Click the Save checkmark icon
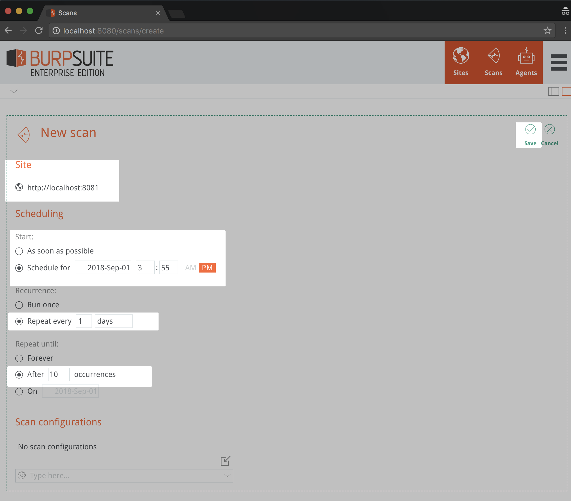The width and height of the screenshot is (571, 501). 530,129
